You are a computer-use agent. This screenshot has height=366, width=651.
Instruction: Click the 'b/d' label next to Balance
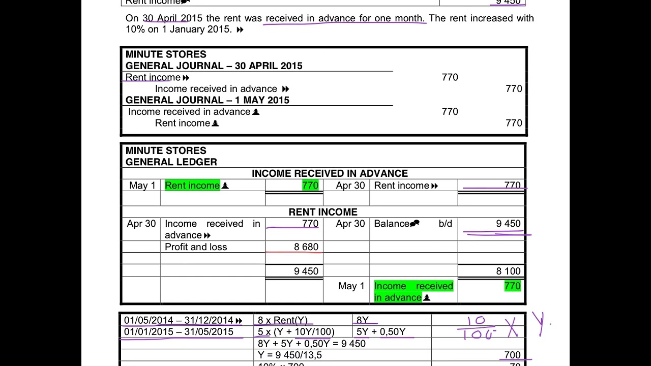coord(446,224)
